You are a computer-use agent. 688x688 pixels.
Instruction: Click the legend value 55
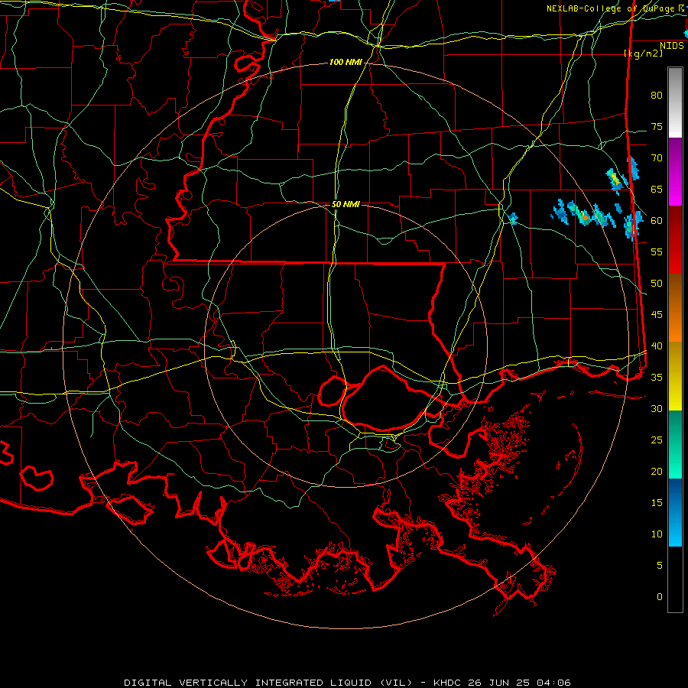(x=657, y=252)
